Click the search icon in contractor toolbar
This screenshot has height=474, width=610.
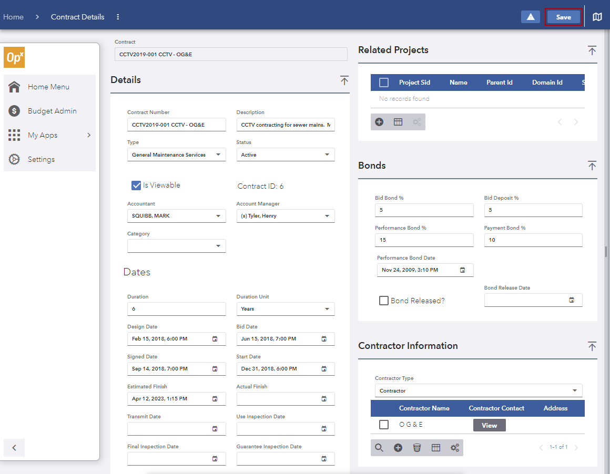point(379,448)
